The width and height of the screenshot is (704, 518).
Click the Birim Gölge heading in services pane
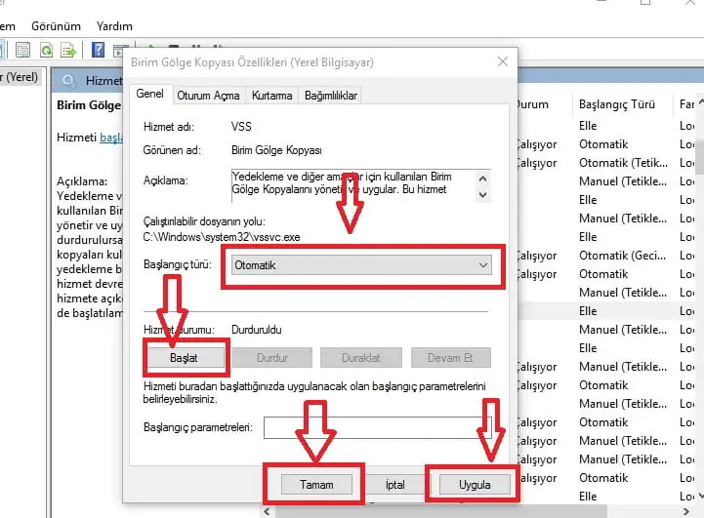(90, 105)
